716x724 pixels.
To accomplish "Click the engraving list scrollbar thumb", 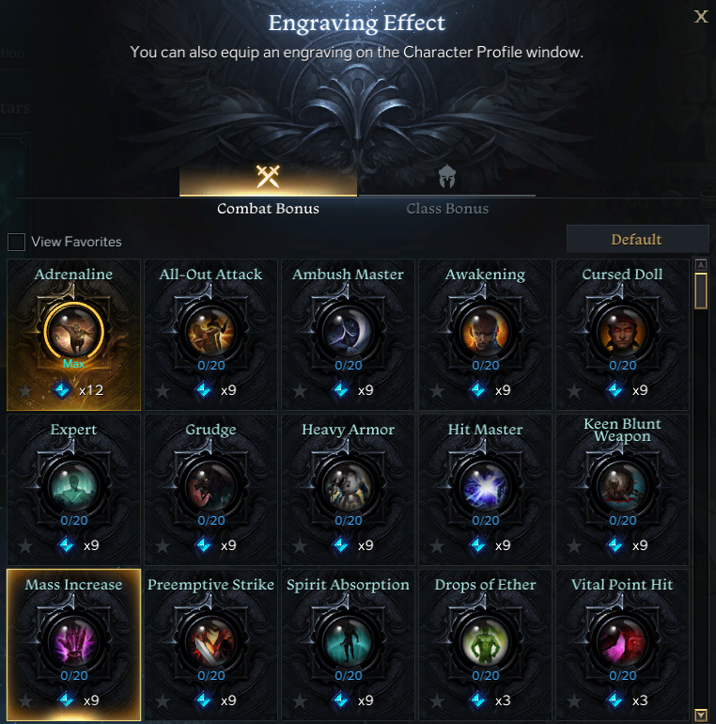I will pyautogui.click(x=701, y=291).
